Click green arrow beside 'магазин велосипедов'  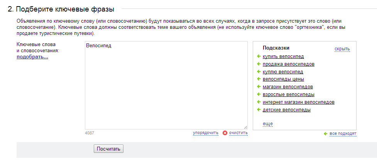tap(259, 87)
